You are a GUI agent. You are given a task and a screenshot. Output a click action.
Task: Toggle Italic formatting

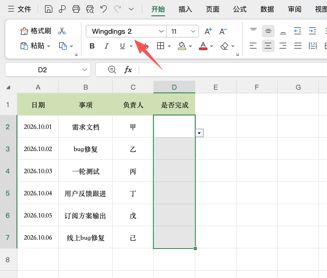[106, 46]
